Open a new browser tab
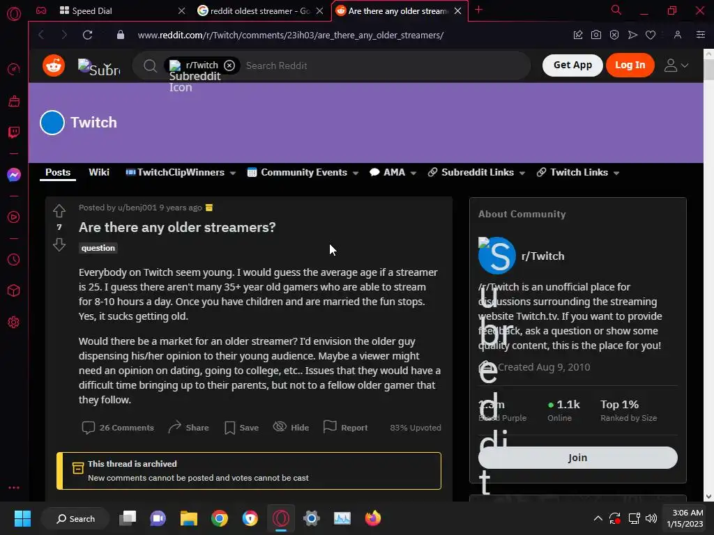Screen dimensions: 714x535 [478, 10]
